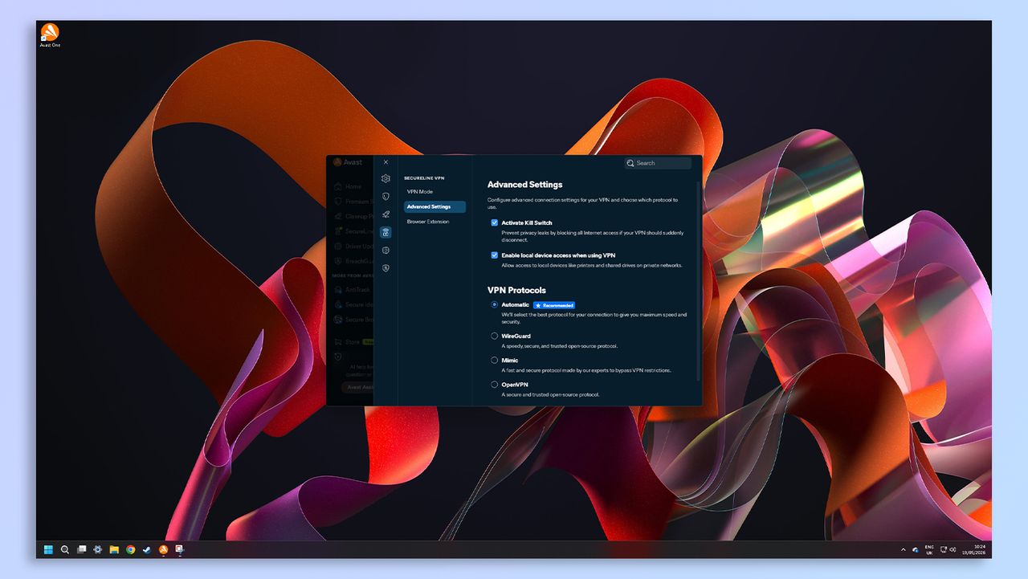Click the VPN Protocols heading
The width and height of the screenshot is (1028, 579).
[516, 291]
